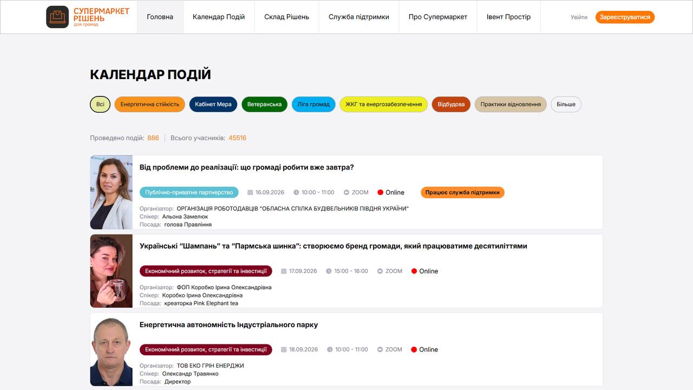Click clock icon next to 15:00 - 16:00
Image resolution: width=693 pixels, height=390 pixels.
pyautogui.click(x=329, y=271)
